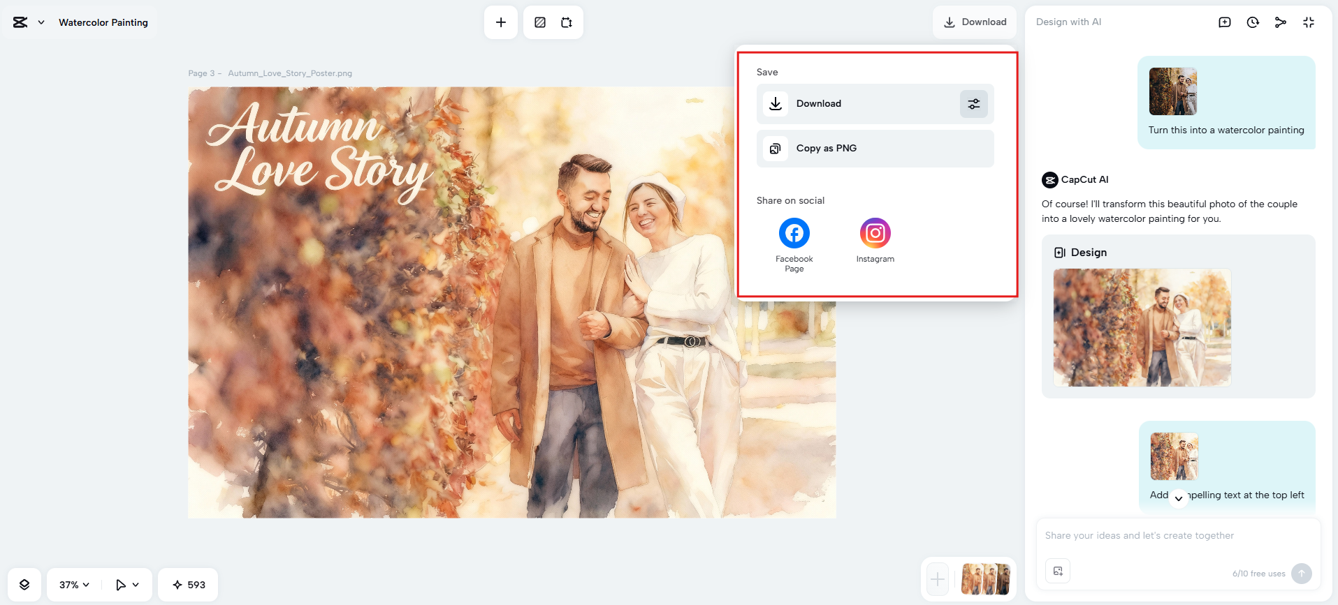Image resolution: width=1338 pixels, height=605 pixels.
Task: Collapse the Design with AI panel
Action: point(1309,22)
